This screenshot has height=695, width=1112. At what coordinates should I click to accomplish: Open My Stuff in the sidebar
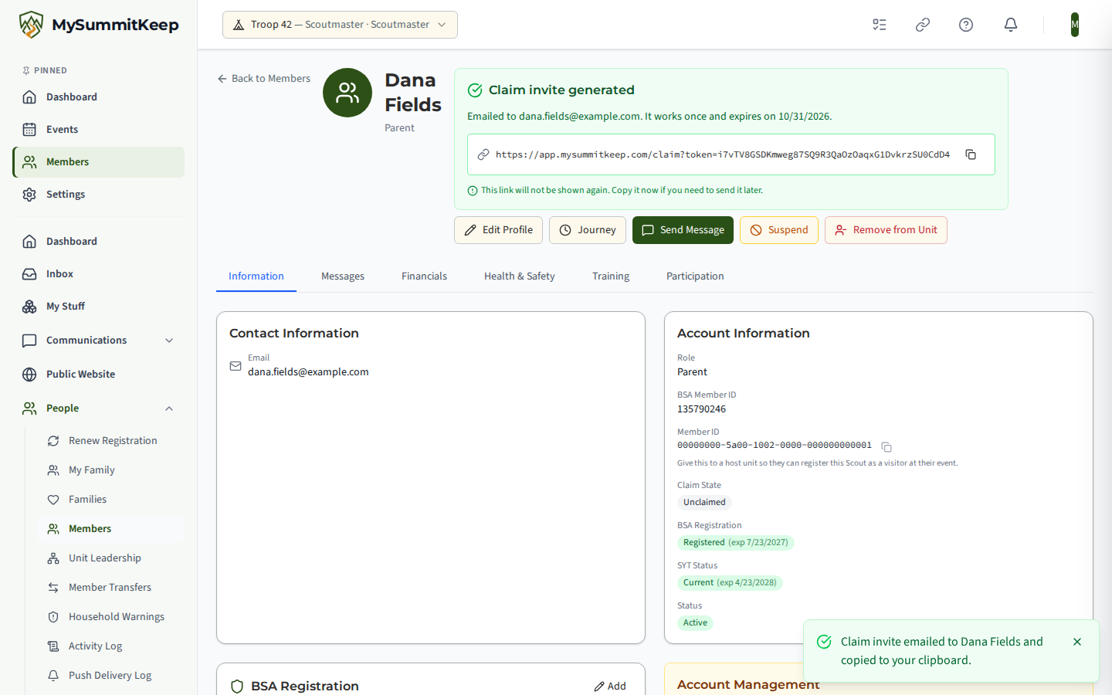pos(98,307)
